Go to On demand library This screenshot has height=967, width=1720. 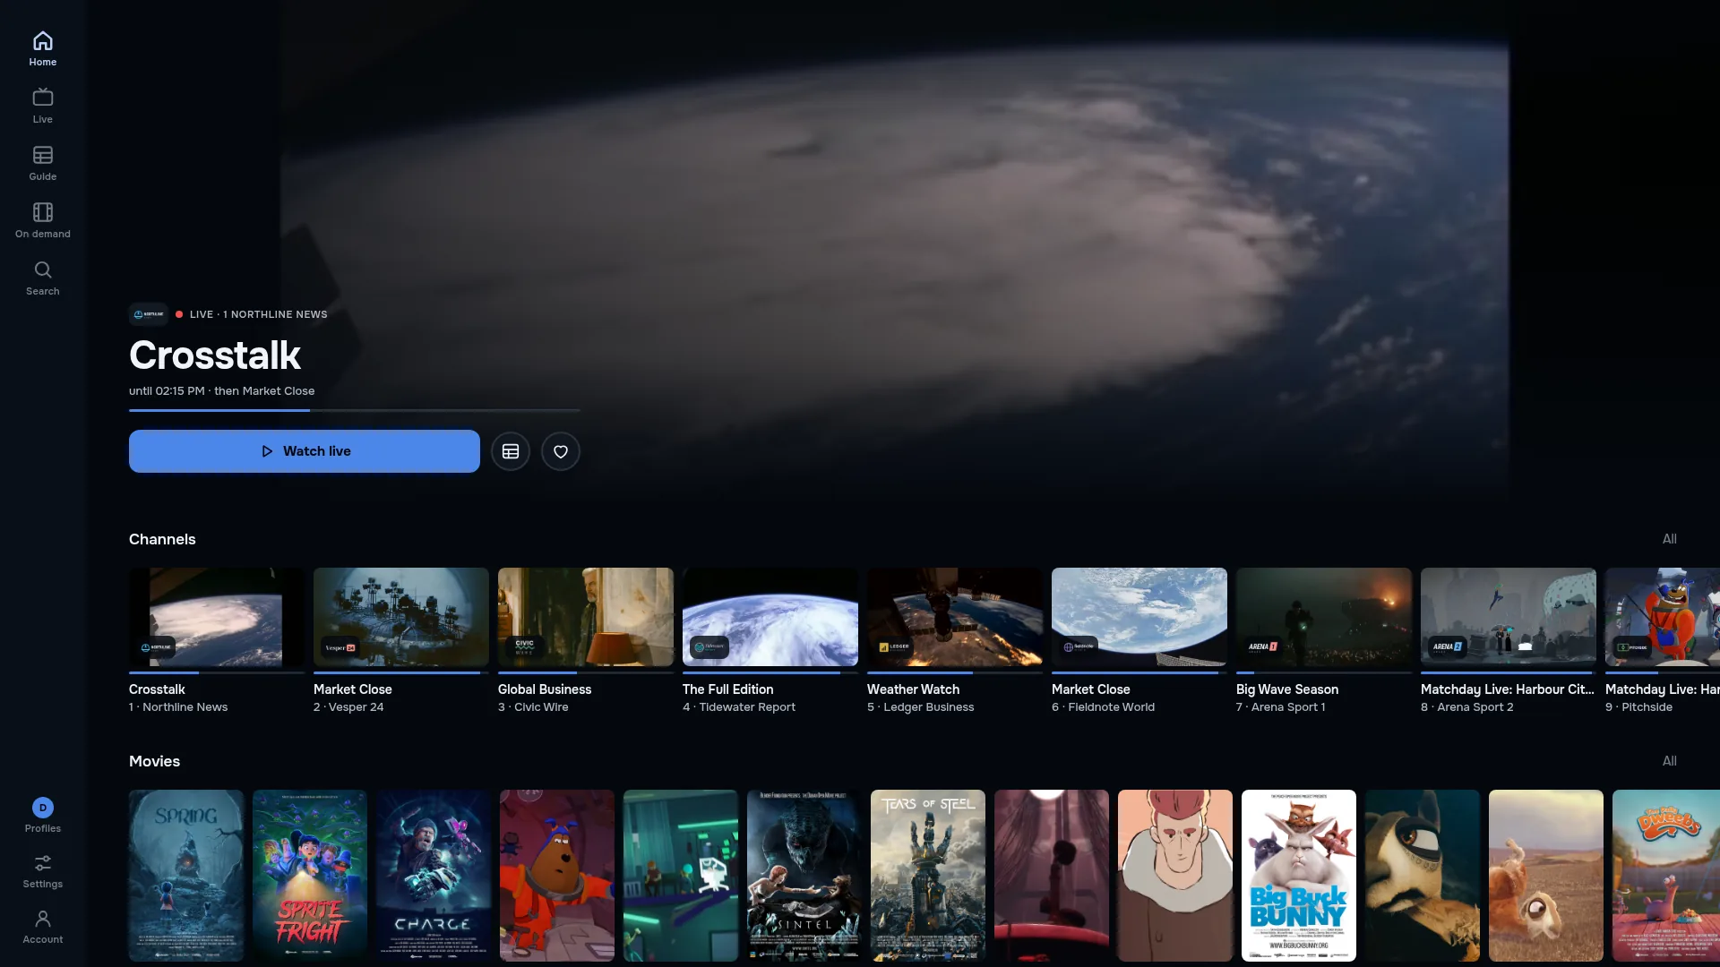(42, 220)
